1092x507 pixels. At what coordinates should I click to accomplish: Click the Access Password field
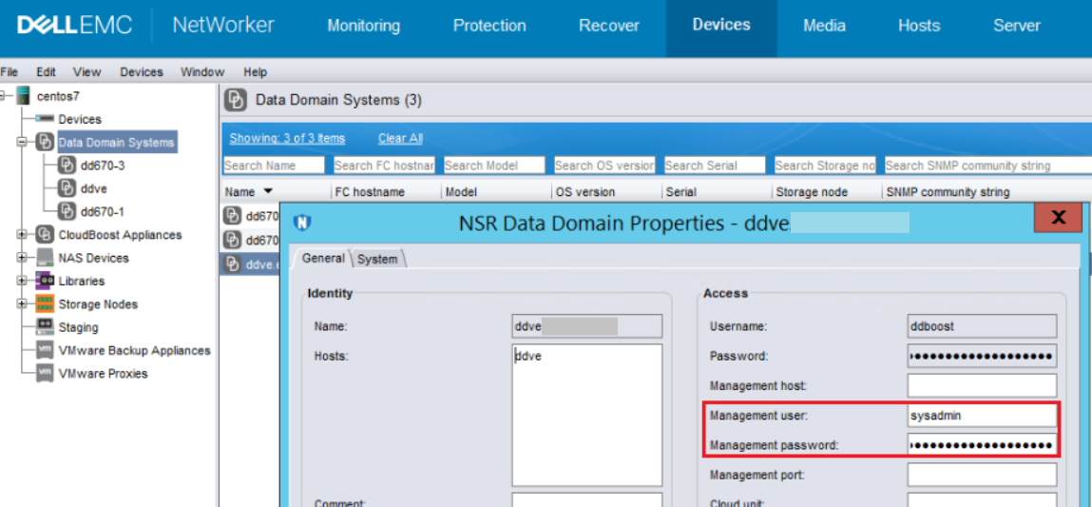tap(982, 356)
